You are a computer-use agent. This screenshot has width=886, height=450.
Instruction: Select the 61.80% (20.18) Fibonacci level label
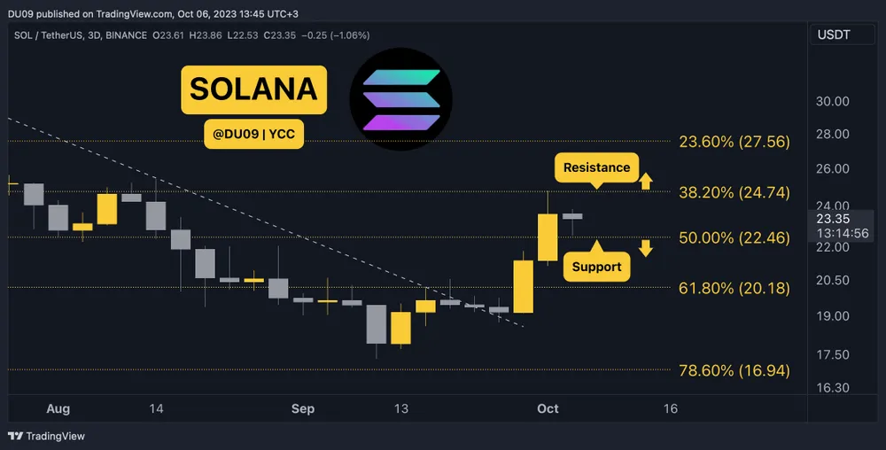pyautogui.click(x=734, y=287)
